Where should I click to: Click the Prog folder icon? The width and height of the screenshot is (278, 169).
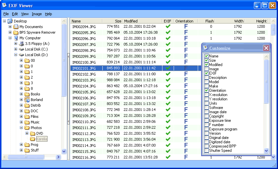click(27, 145)
